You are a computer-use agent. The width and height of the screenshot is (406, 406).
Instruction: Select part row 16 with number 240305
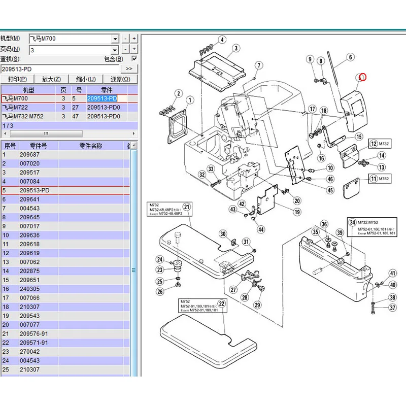click(65, 289)
